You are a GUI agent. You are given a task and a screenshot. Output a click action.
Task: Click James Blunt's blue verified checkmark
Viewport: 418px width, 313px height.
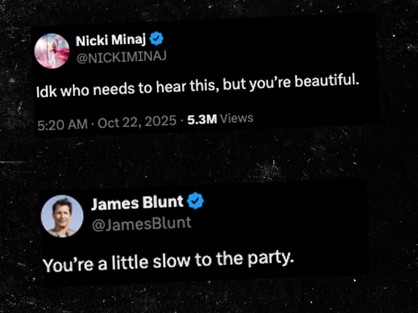click(195, 201)
